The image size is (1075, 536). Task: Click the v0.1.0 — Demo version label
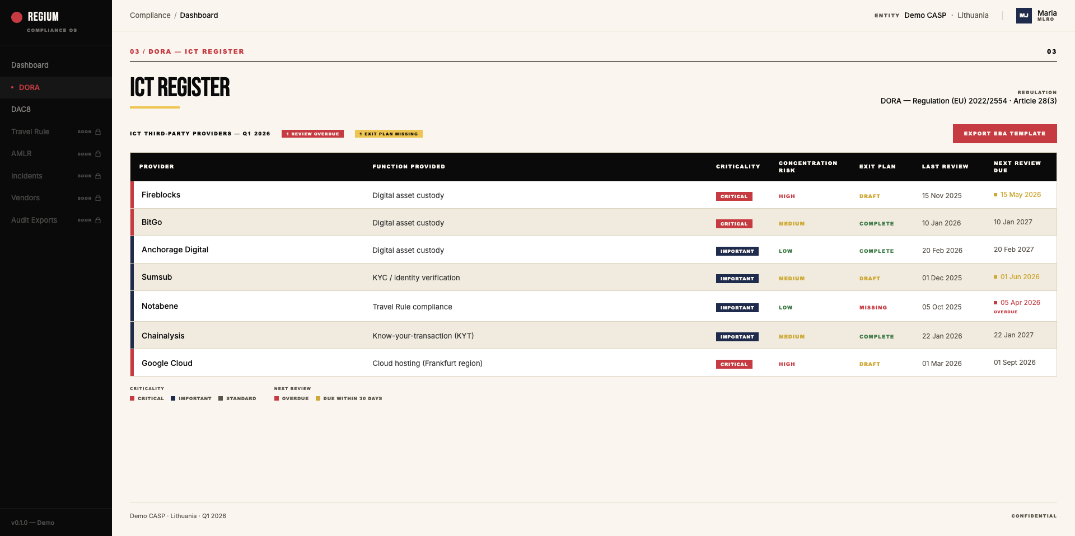pos(32,523)
